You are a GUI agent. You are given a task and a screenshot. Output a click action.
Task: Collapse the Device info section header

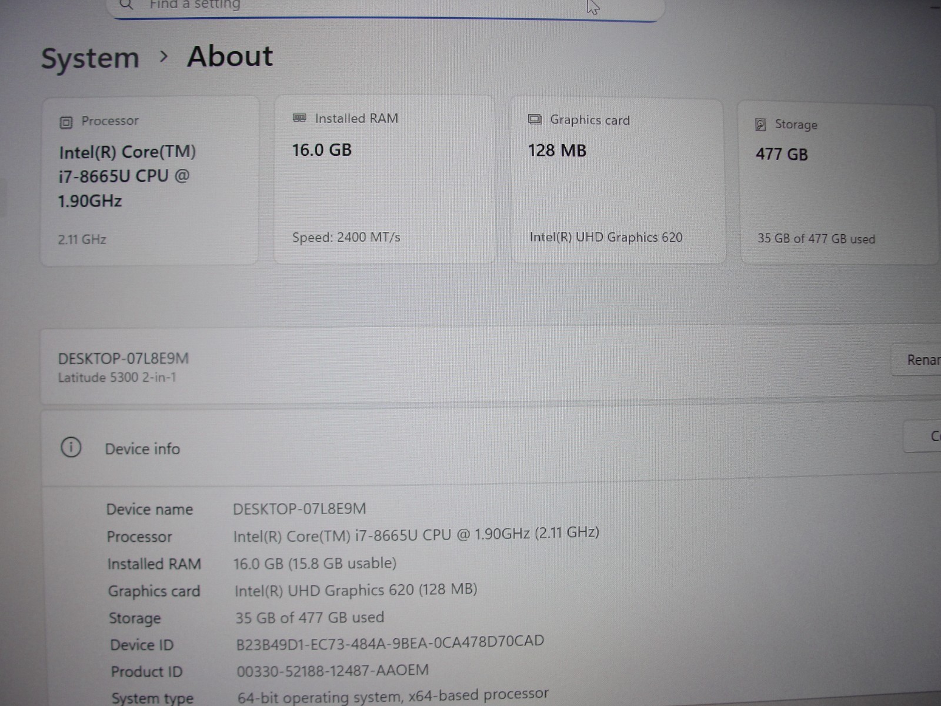tap(491, 448)
